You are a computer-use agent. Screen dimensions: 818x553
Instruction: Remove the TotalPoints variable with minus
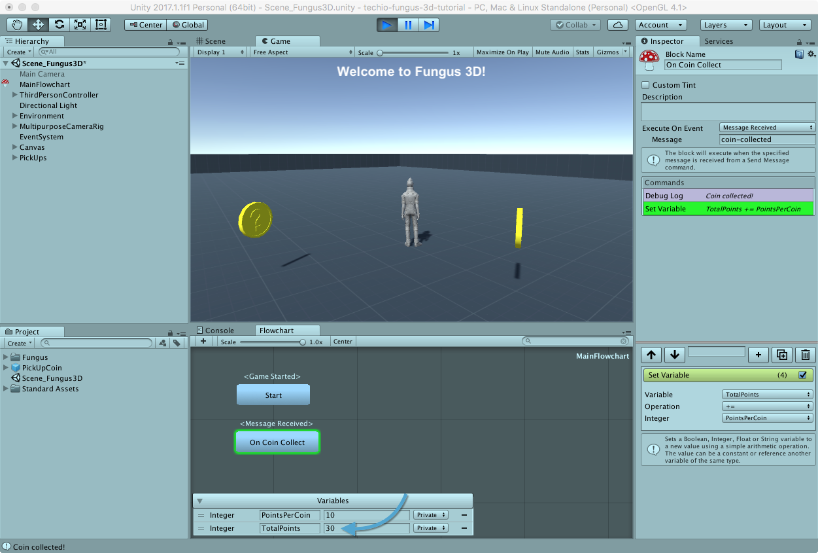coord(464,528)
